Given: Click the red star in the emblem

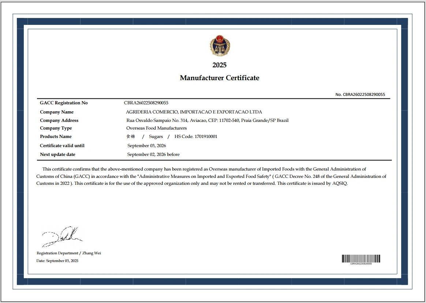Looking at the screenshot, I should pyautogui.click(x=220, y=38).
